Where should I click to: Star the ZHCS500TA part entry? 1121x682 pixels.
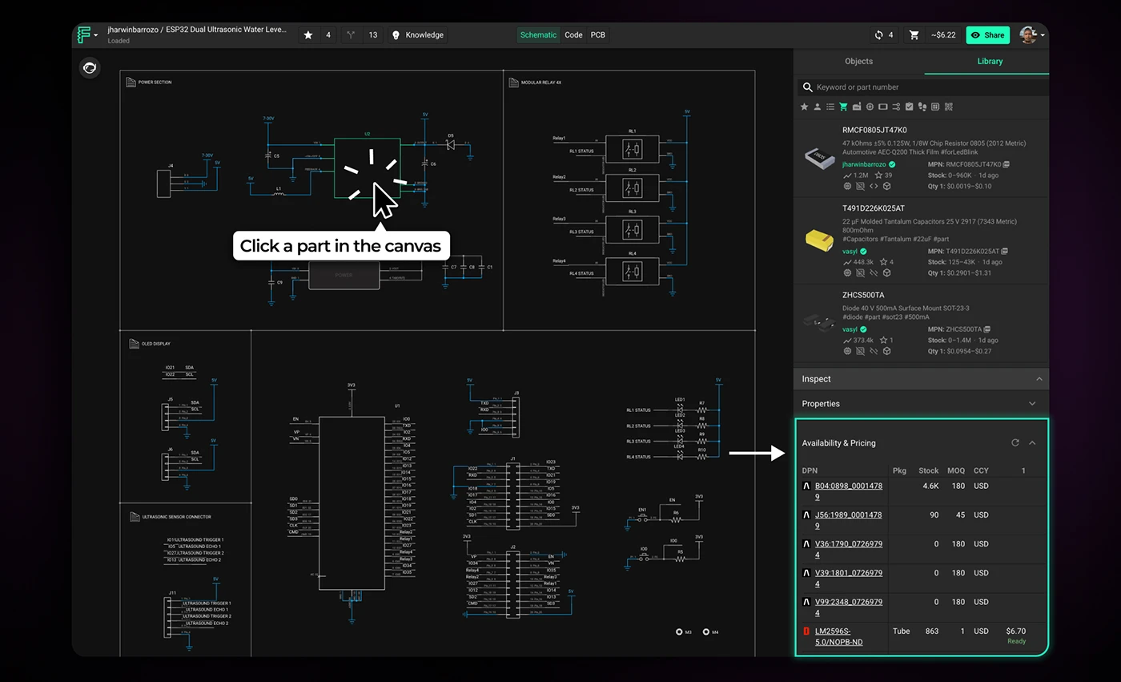coord(883,340)
